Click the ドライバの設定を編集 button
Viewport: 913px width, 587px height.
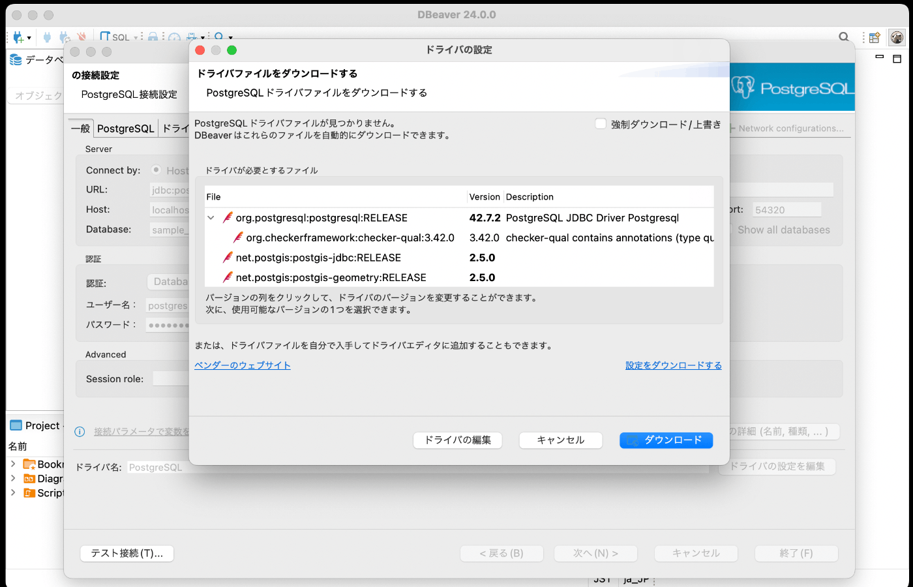(x=777, y=466)
